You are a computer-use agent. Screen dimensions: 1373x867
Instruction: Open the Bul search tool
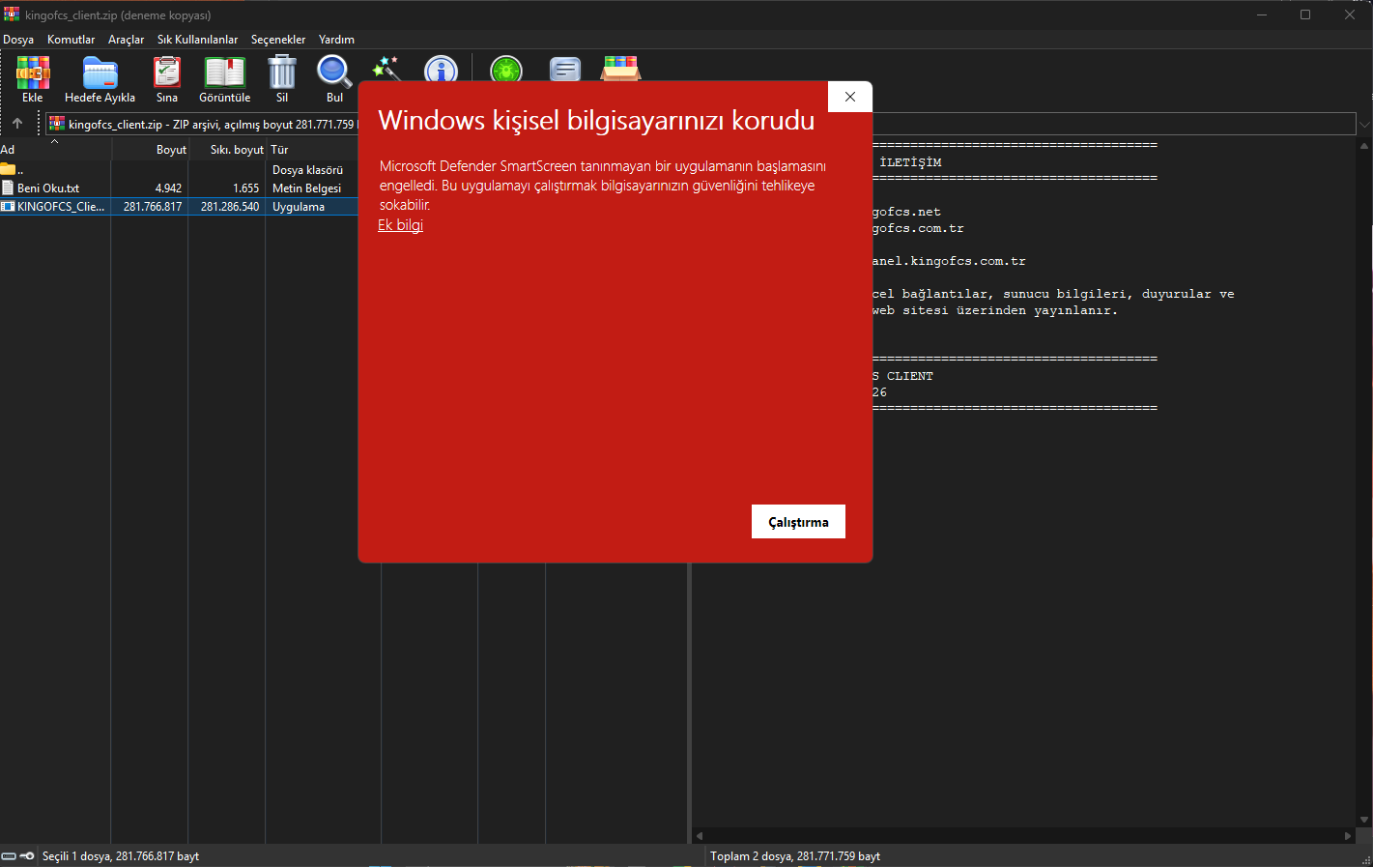tap(334, 73)
